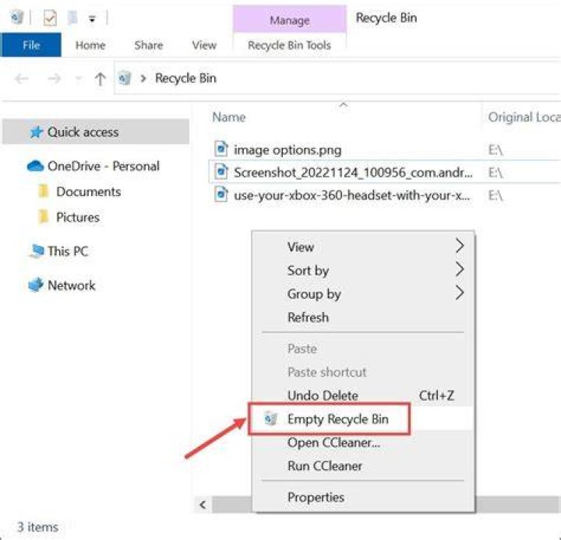Viewport: 561px width, 540px height.
Task: Open the View submenu in the context menu
Action: tap(363, 247)
